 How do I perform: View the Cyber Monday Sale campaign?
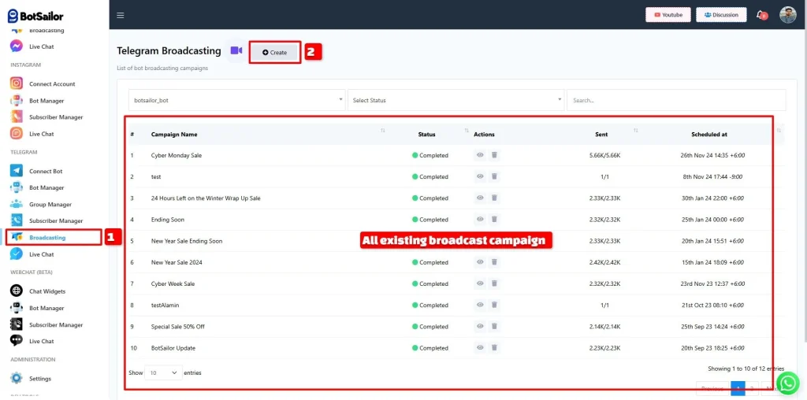click(480, 155)
